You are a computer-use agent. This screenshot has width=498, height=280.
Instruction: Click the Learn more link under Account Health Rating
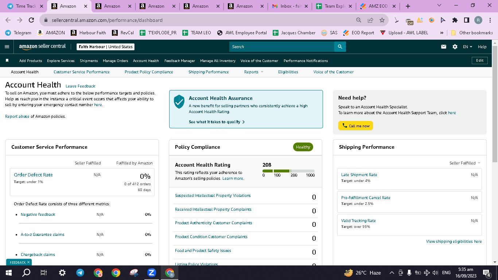(x=233, y=178)
